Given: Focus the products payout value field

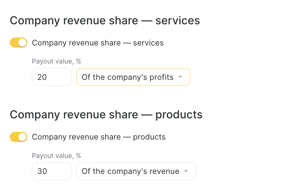Looking at the screenshot, I should [52, 171].
